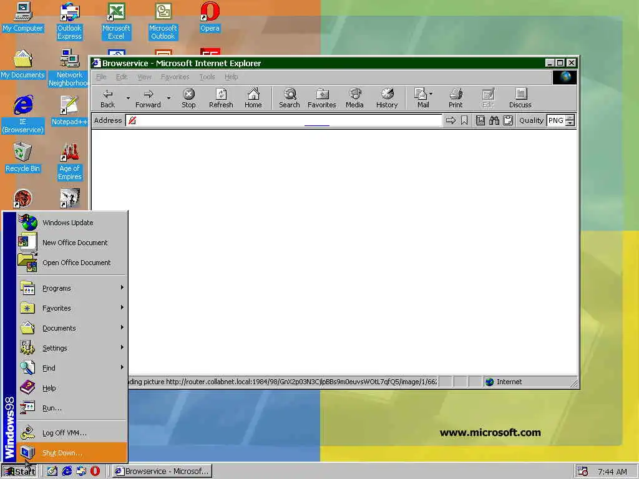Expand Find submenu in Start menu

pyautogui.click(x=72, y=368)
